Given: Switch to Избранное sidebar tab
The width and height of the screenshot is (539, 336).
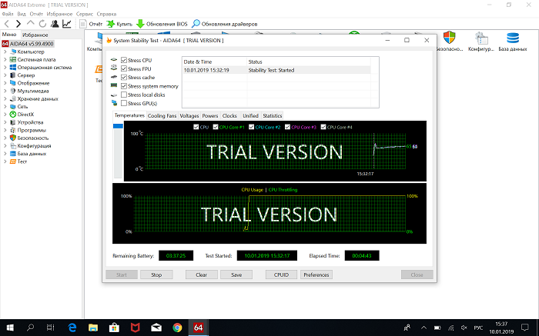Looking at the screenshot, I should click(35, 35).
